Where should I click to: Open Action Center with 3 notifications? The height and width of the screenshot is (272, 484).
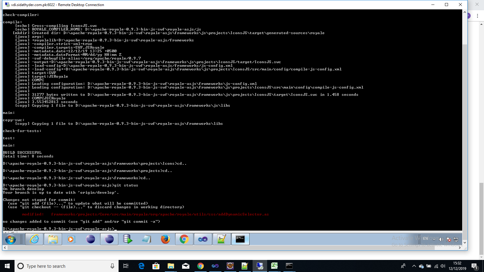coord(475,266)
